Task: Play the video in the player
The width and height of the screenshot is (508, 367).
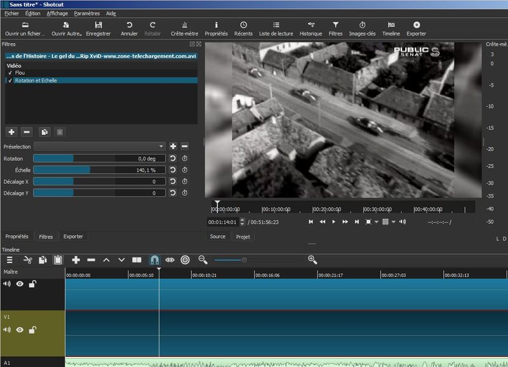Action: coord(334,222)
